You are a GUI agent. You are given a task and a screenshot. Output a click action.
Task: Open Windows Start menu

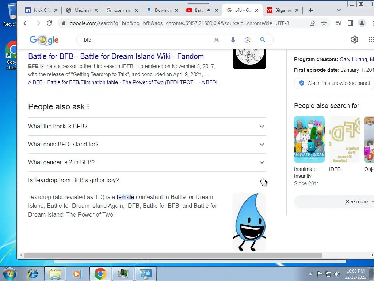pyautogui.click(x=9, y=274)
